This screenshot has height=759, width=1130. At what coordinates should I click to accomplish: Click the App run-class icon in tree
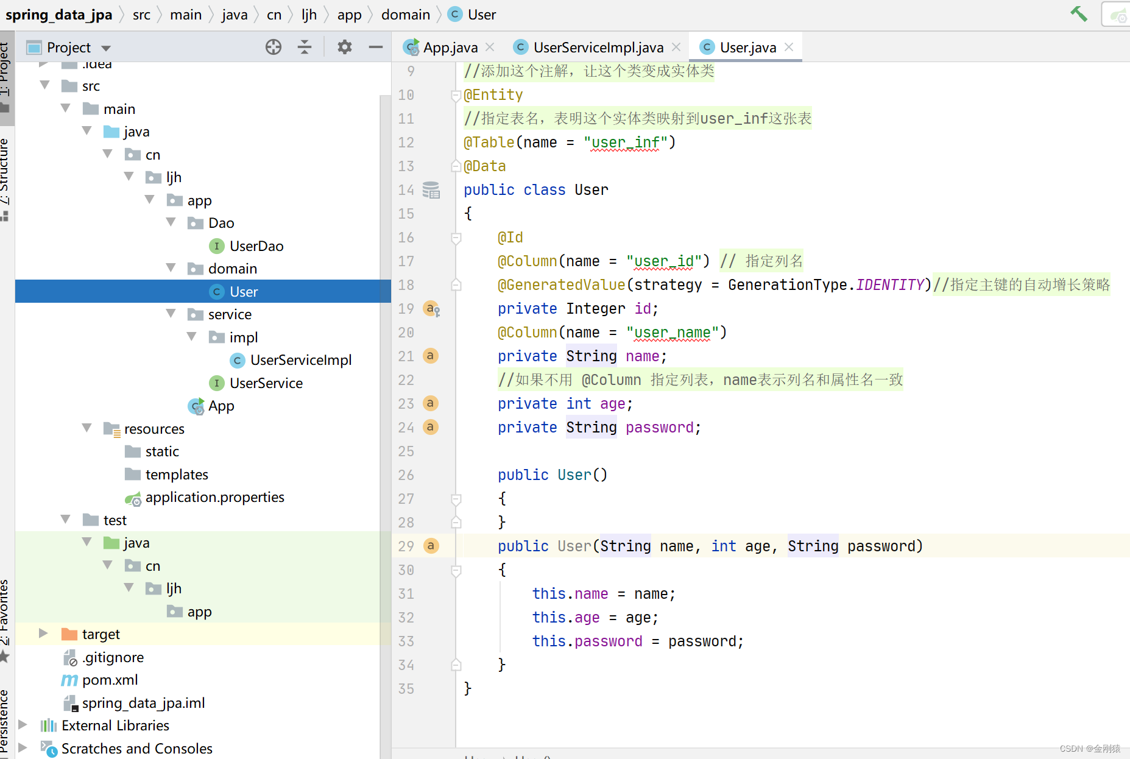click(196, 406)
